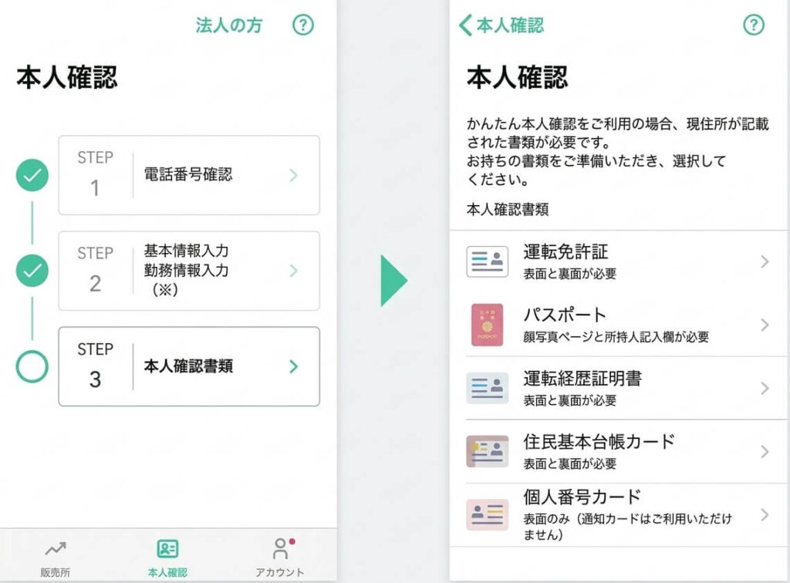Tap the account person icon

click(280, 548)
